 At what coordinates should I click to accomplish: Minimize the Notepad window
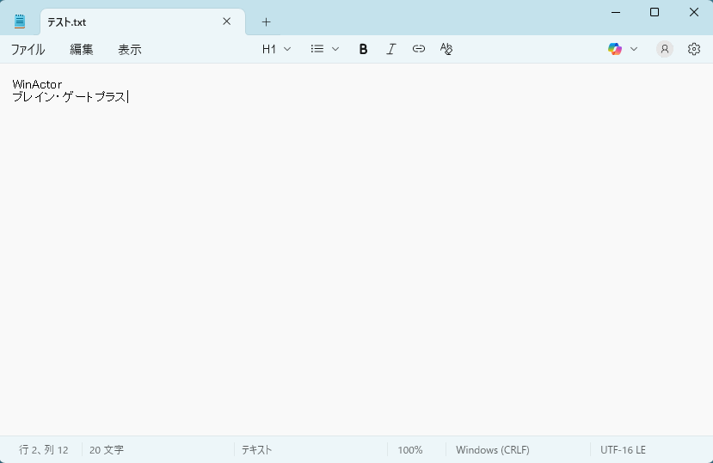616,12
